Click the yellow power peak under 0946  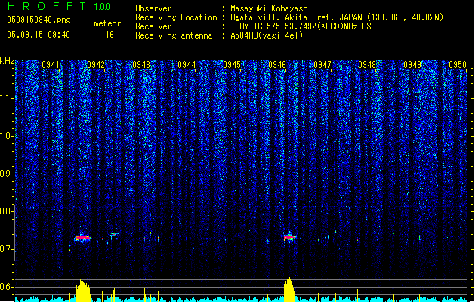coord(289,289)
